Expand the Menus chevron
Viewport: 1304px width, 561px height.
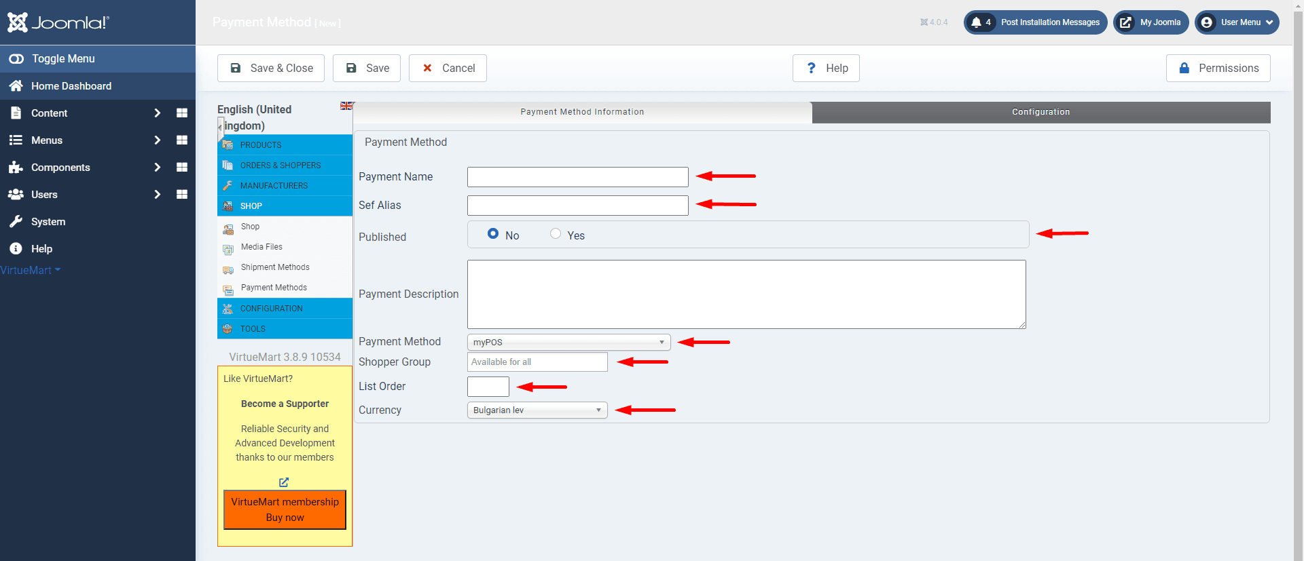(157, 140)
